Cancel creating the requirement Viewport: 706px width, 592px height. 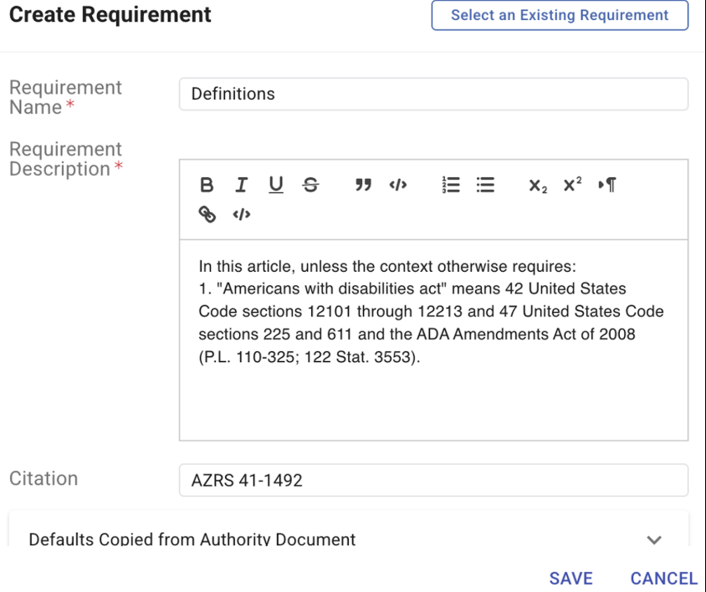click(663, 579)
